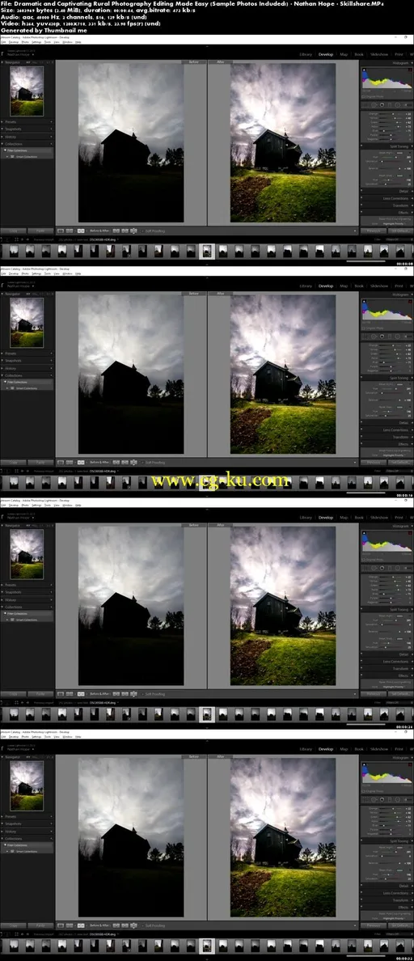Image resolution: width=414 pixels, height=961 pixels.
Task: Switch to the Slideshow module in the 00:00:24 frame
Action: (379, 517)
